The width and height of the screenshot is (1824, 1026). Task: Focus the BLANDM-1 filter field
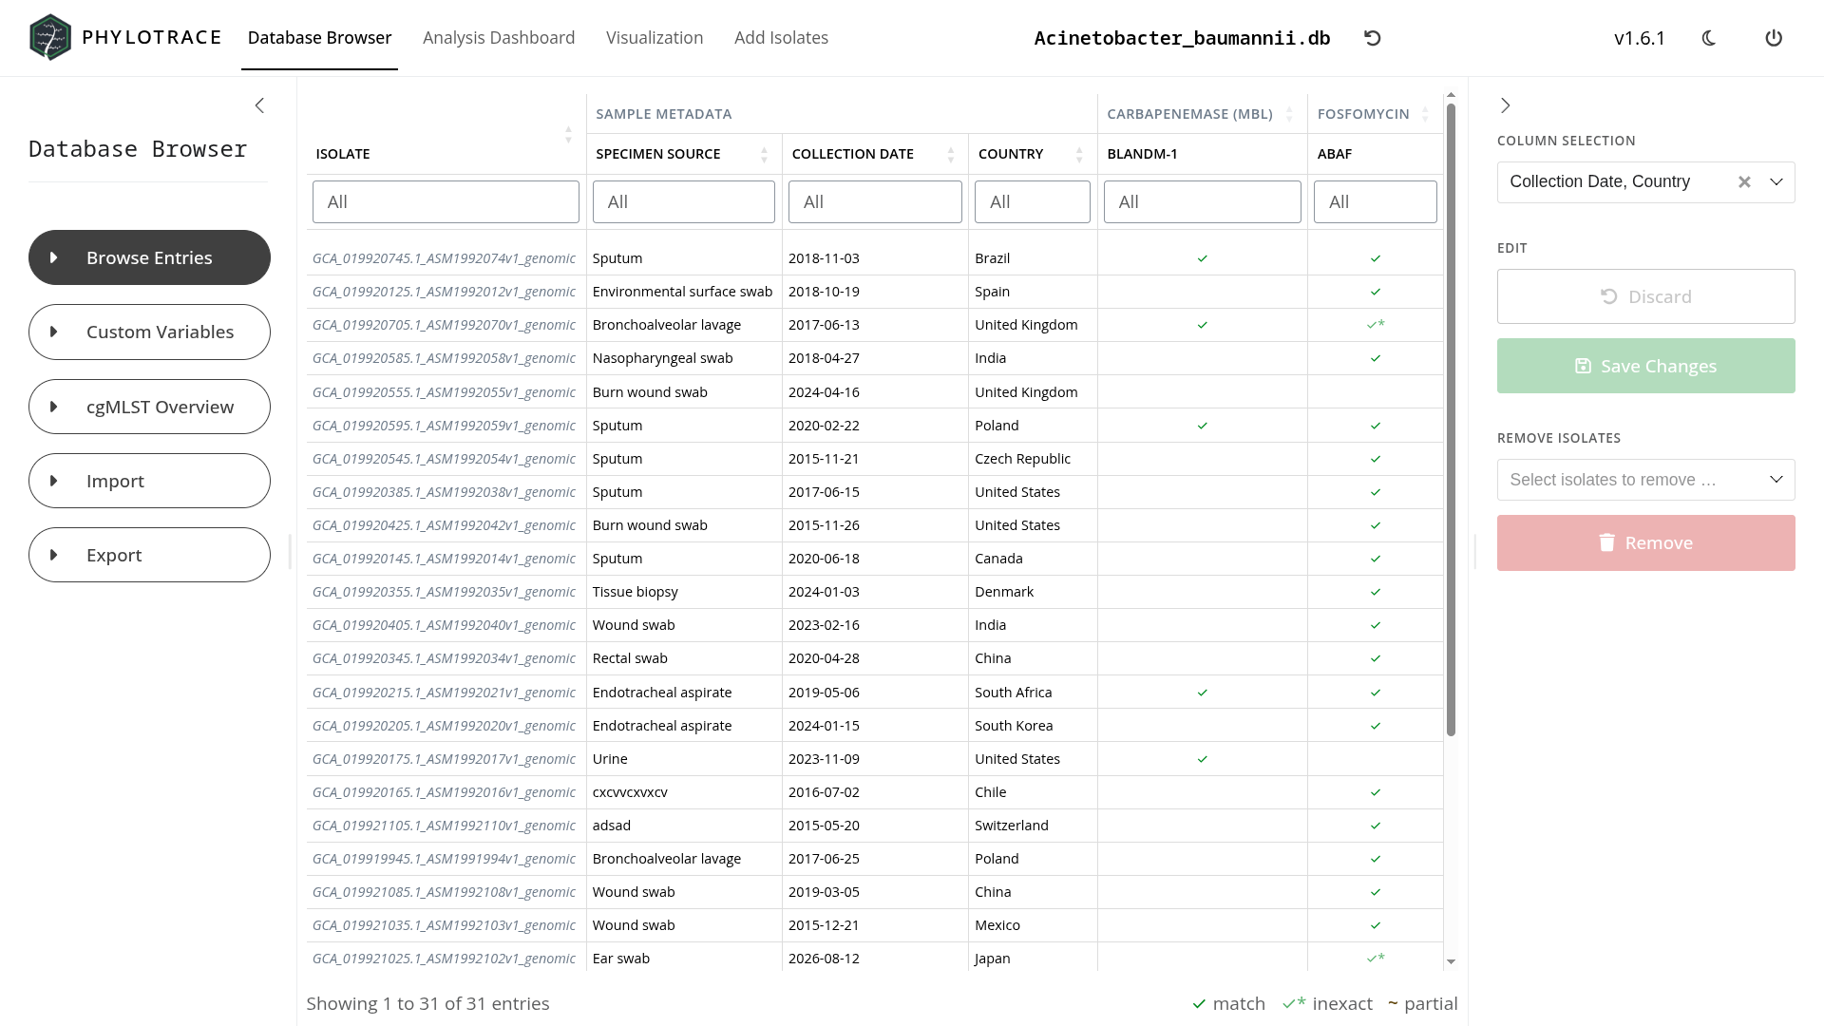click(x=1202, y=202)
